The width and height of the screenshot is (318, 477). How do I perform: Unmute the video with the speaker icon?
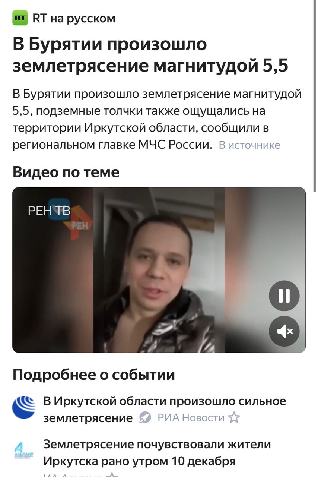(284, 331)
